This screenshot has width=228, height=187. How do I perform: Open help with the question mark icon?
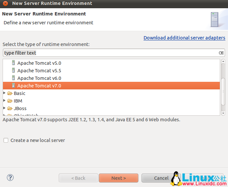click(10, 178)
